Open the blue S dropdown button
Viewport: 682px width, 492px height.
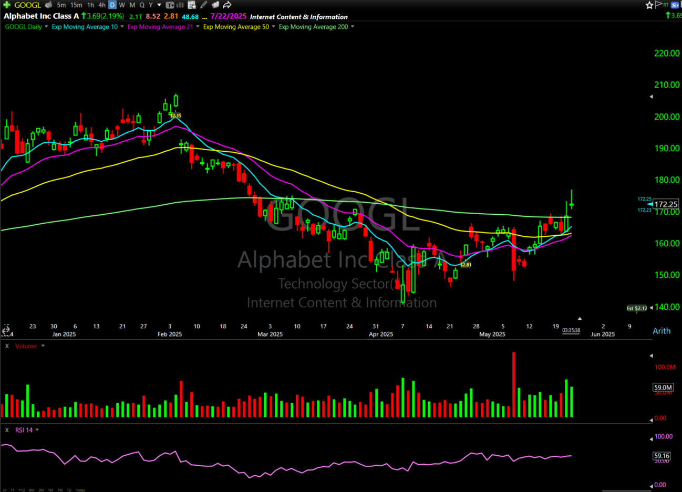click(x=676, y=5)
